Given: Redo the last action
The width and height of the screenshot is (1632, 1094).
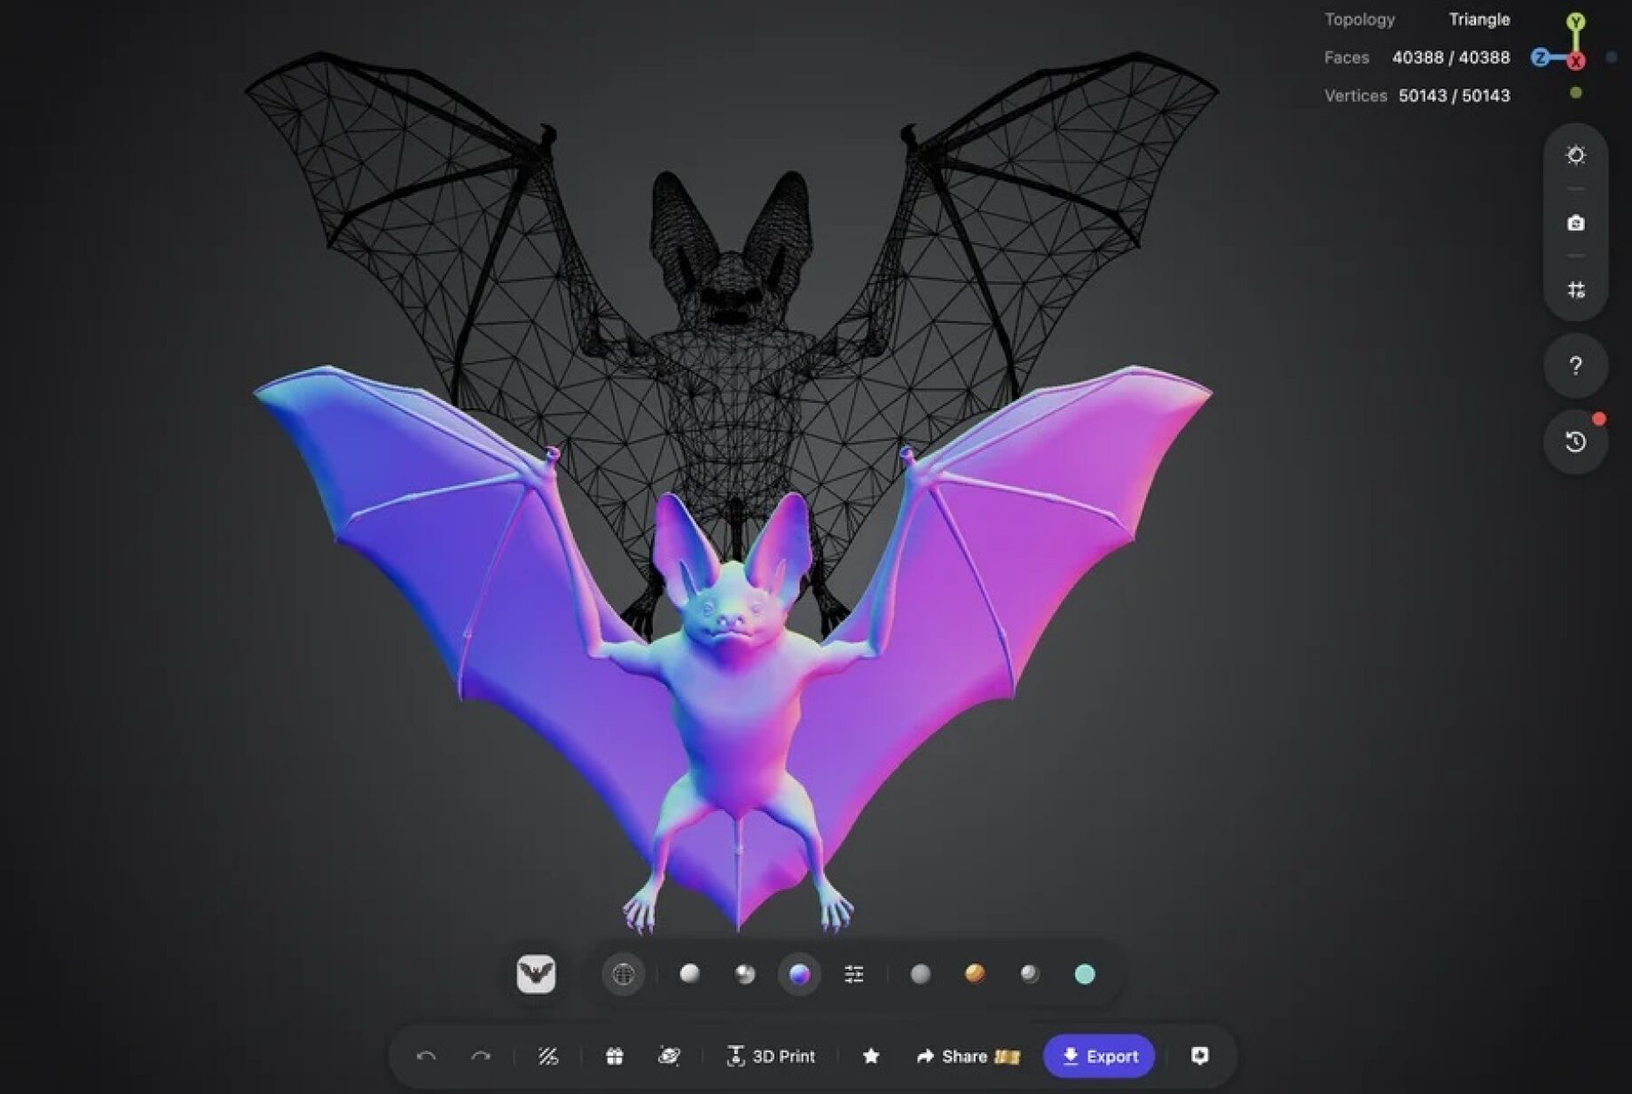Looking at the screenshot, I should [x=481, y=1056].
